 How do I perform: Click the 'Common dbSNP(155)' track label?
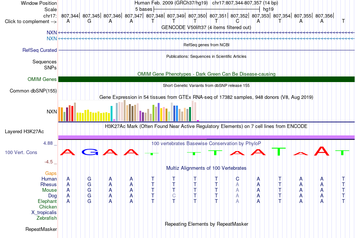(33, 91)
